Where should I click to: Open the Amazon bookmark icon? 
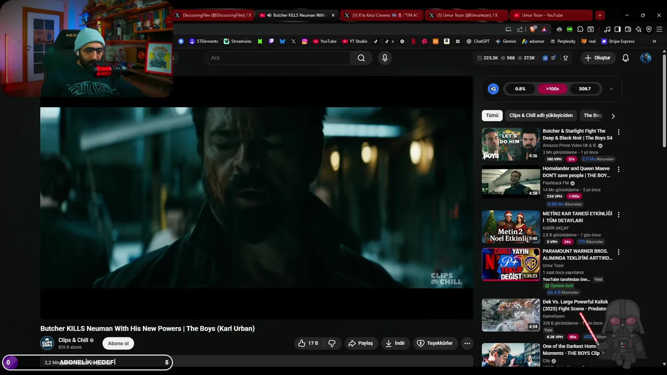click(x=447, y=41)
